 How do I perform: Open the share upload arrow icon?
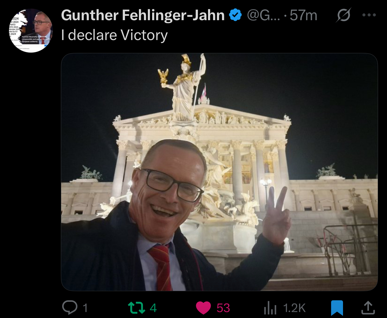point(368,308)
